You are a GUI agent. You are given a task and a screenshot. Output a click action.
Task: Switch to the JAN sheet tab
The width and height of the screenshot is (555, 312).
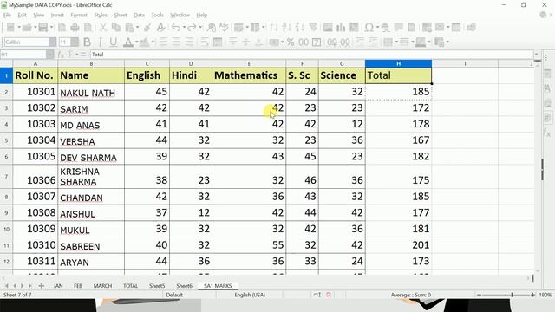(x=58, y=285)
